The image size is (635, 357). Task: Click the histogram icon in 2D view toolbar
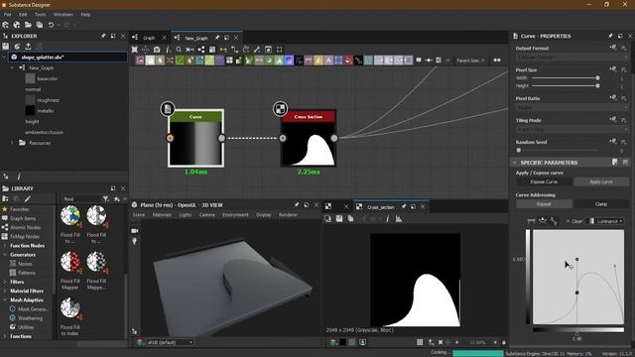coord(399,218)
